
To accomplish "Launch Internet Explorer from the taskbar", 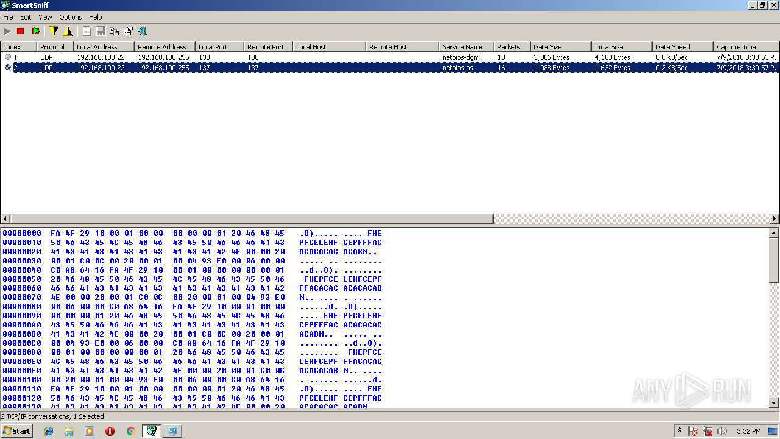I will [x=49, y=431].
